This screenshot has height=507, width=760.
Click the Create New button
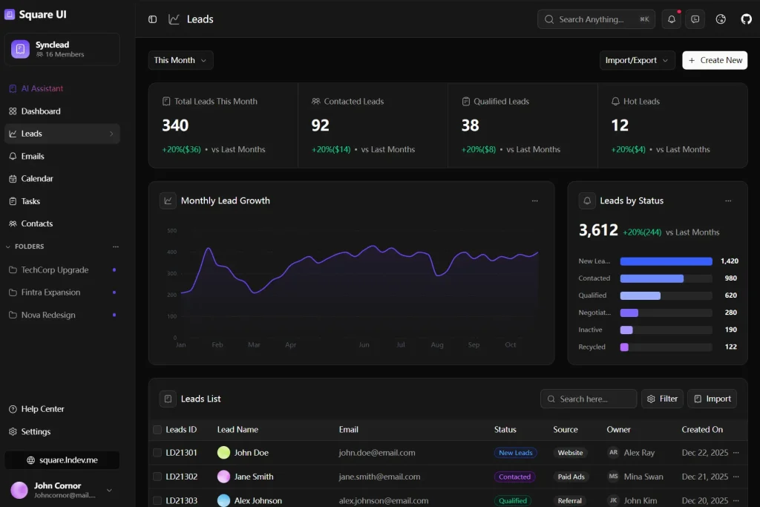[714, 60]
